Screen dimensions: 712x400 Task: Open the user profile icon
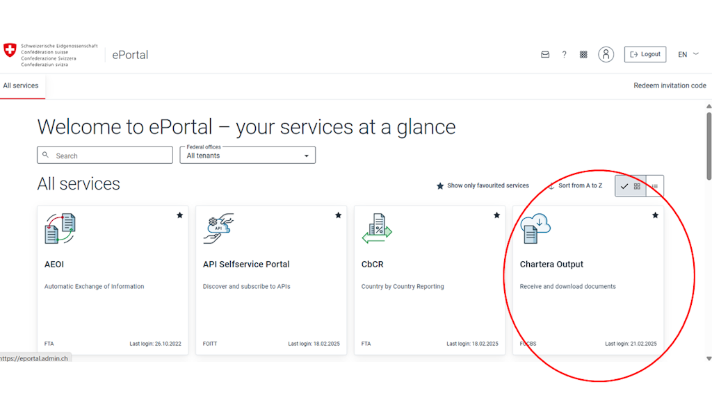[606, 54]
